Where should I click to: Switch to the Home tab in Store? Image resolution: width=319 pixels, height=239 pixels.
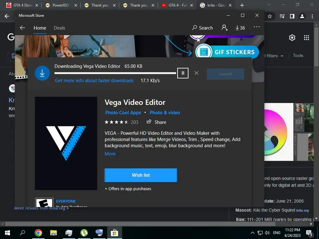pos(40,28)
